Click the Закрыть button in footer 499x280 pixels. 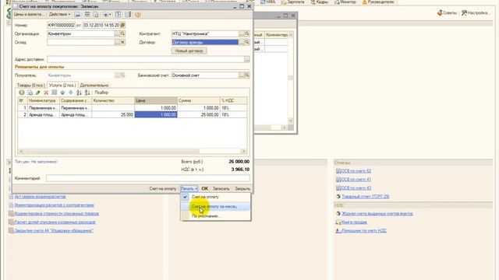[x=242, y=188]
